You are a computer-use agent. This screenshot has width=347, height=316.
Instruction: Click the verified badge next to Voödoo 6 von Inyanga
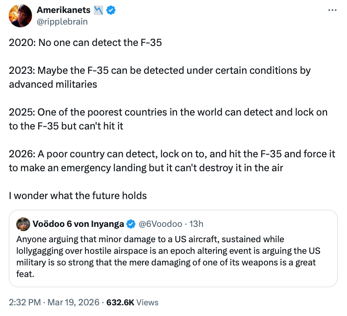(x=131, y=224)
